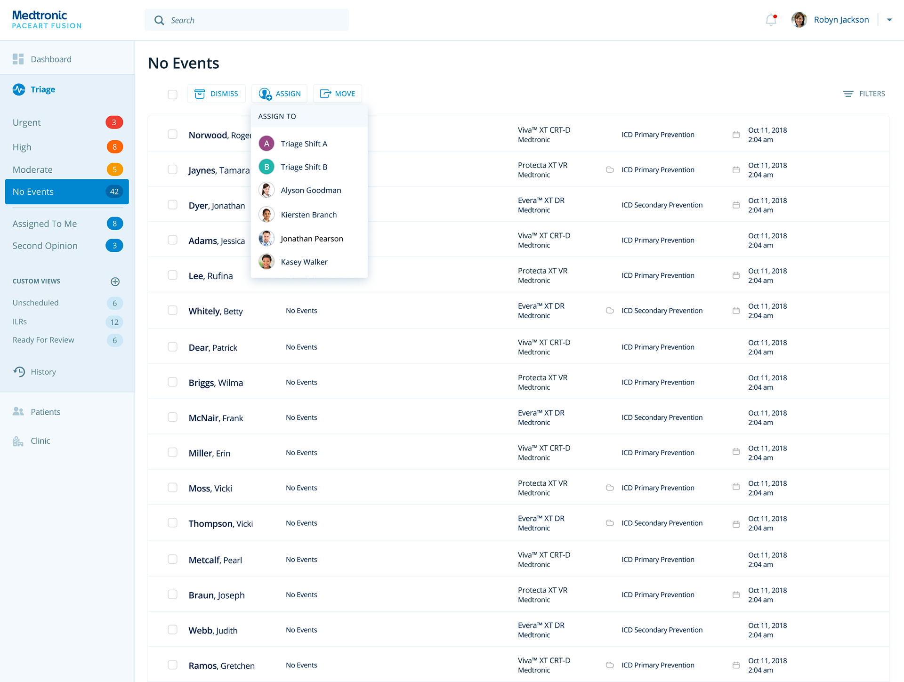904x682 pixels.
Task: Open the High priority list
Action: (67, 147)
